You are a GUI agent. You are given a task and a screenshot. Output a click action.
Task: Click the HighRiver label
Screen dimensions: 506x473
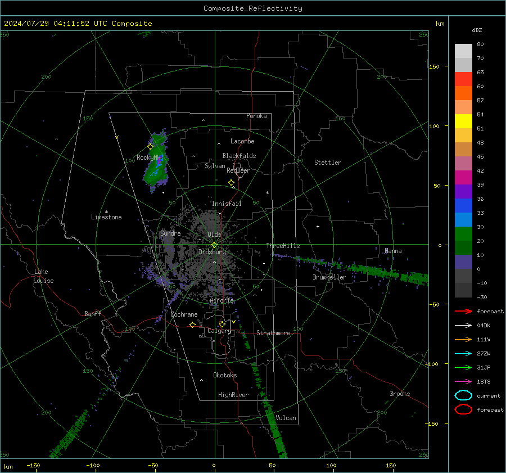(233, 395)
